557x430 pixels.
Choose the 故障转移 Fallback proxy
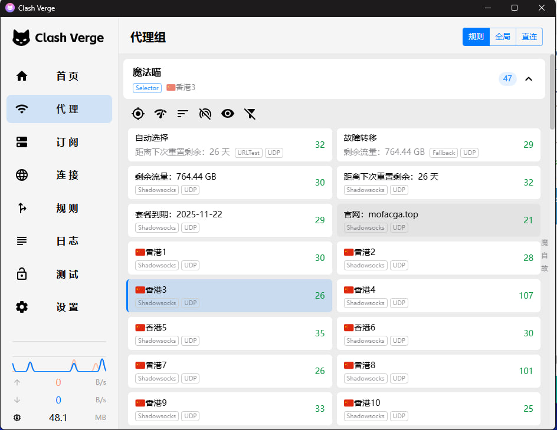pyautogui.click(x=438, y=145)
